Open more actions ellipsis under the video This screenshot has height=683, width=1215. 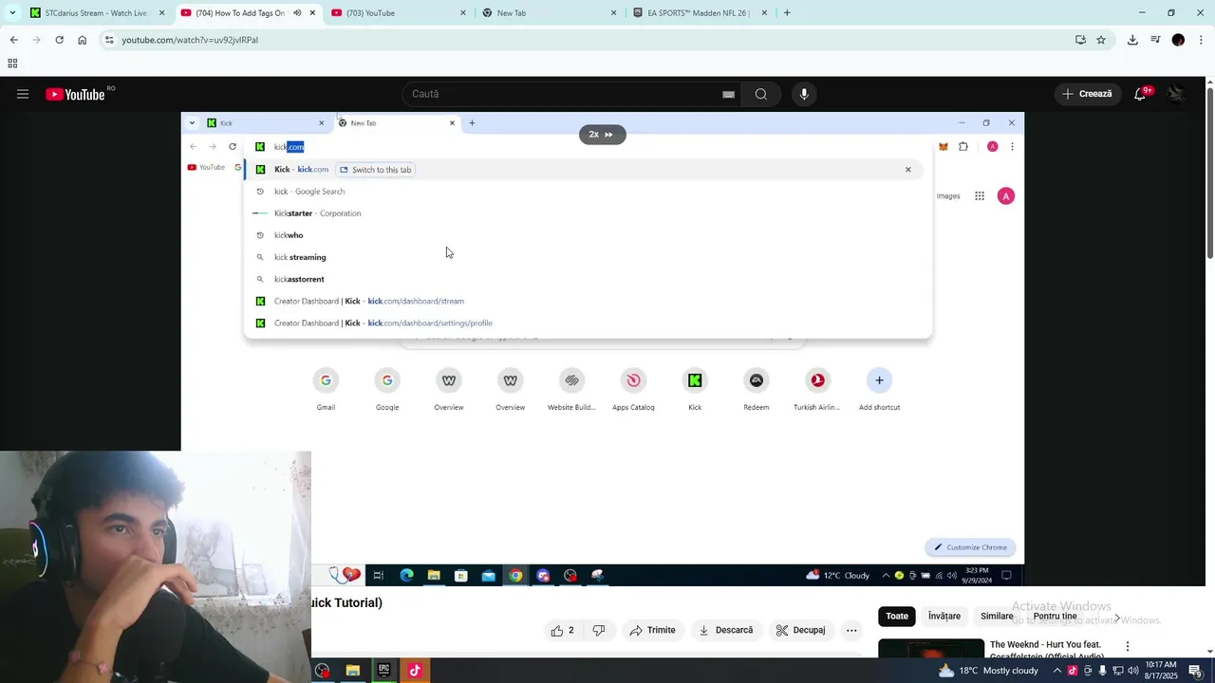851,630
